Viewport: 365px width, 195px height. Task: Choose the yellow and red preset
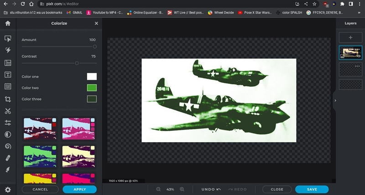(x=40, y=178)
